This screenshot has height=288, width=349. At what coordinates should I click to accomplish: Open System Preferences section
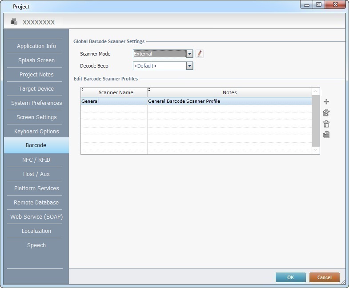[36, 103]
